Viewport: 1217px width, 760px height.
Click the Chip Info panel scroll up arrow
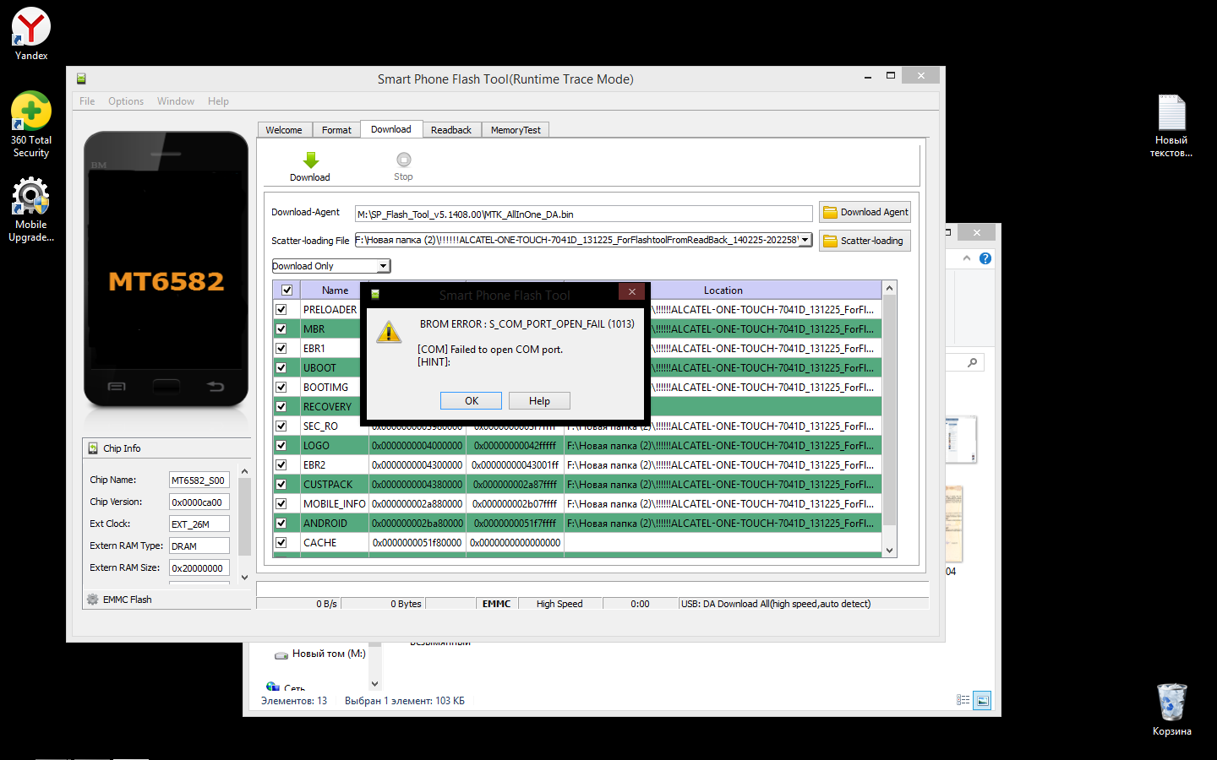(244, 471)
